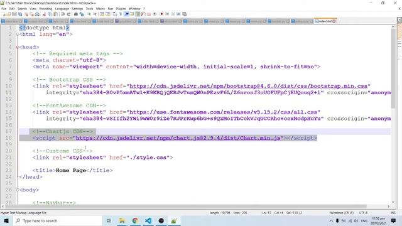The width and height of the screenshot is (402, 226).
Task: Open File Explorer from the taskbar
Action: [x=122, y=220]
